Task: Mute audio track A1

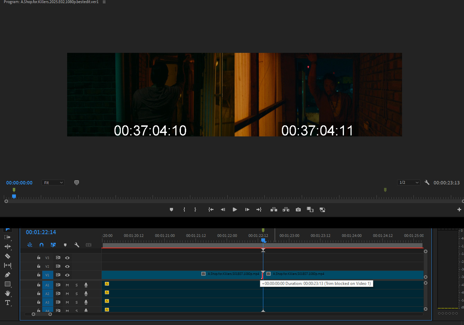Action: click(x=67, y=285)
